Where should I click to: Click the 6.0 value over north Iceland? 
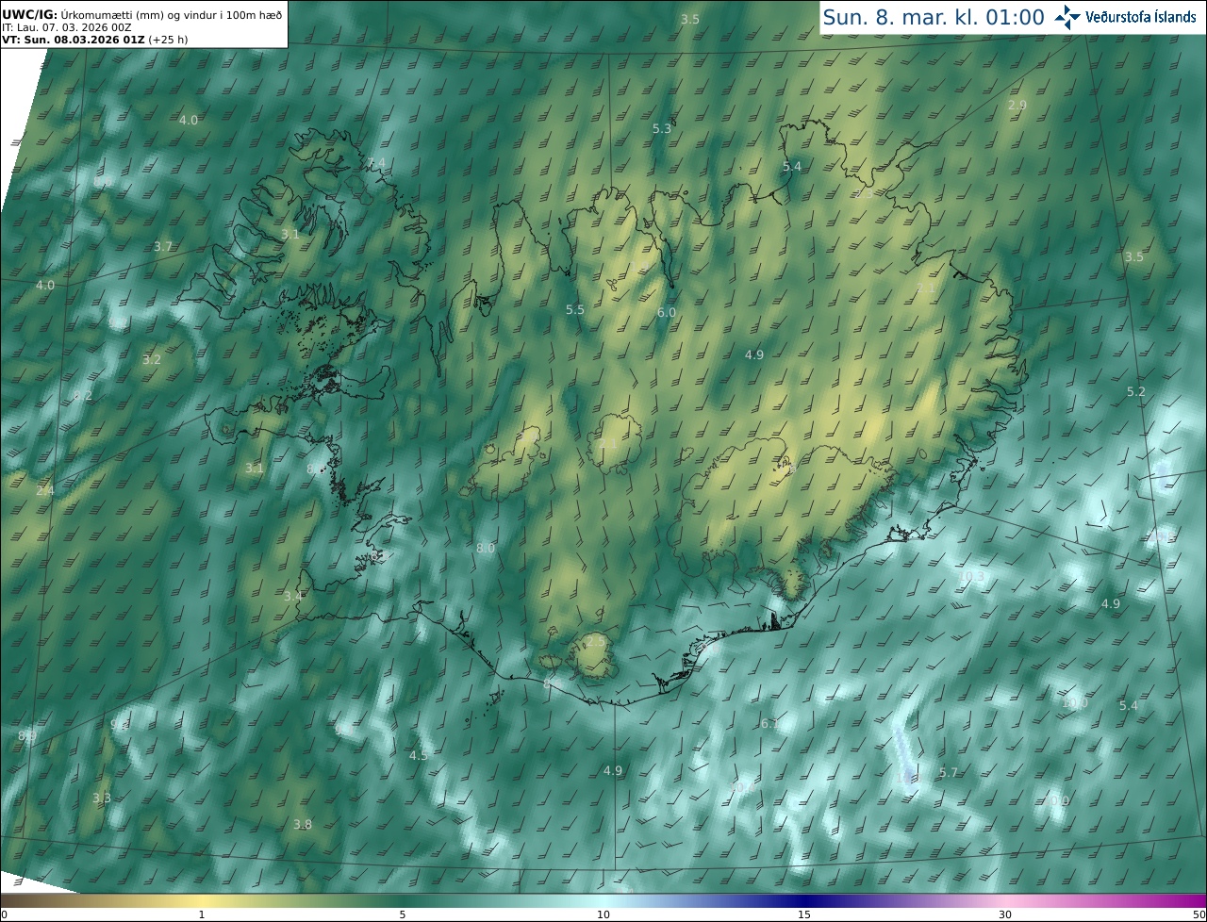point(667,312)
